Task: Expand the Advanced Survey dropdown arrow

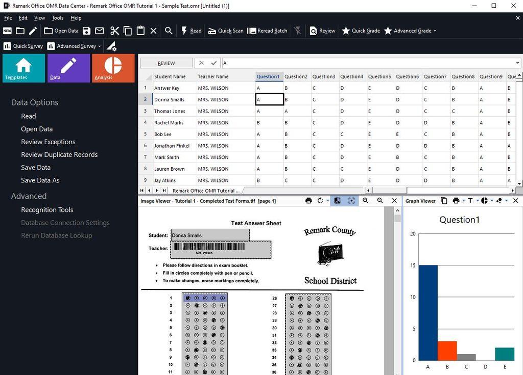Action: pos(100,46)
